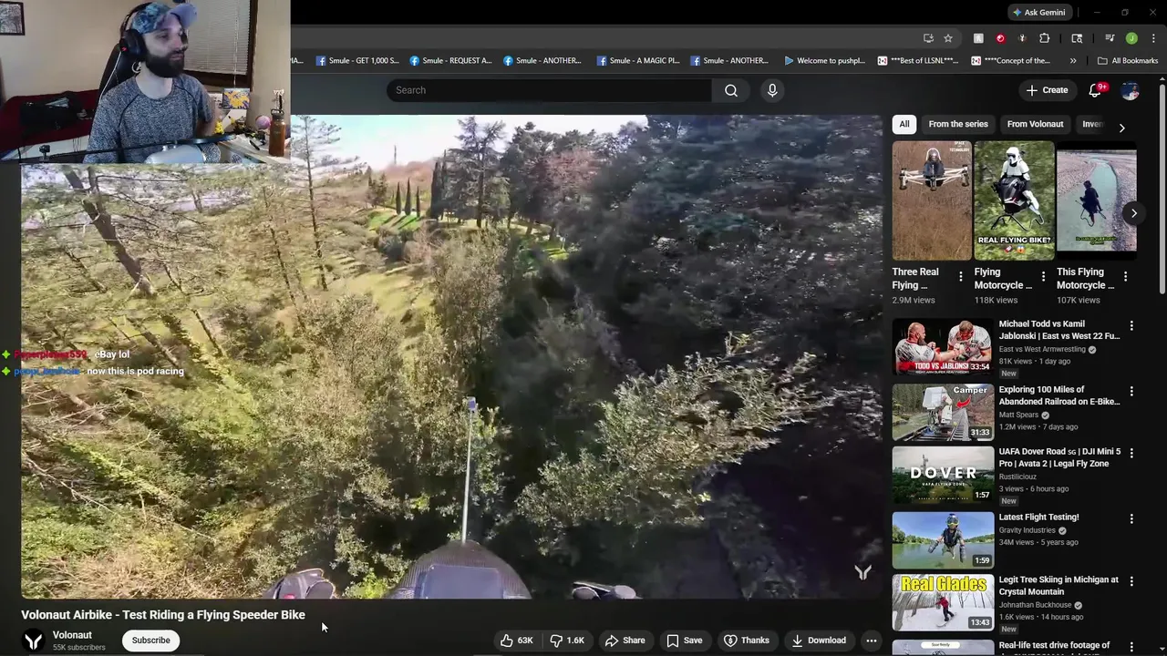1167x656 pixels.
Task: Bookmark this page with the star icon
Action: [x=948, y=38]
